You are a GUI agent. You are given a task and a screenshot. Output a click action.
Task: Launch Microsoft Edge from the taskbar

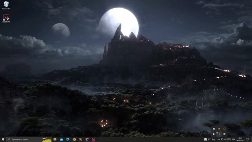tap(68, 139)
